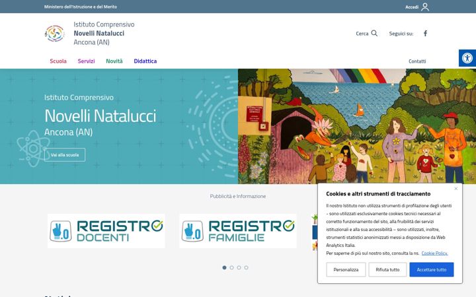Click Rifiuta tutto in the cookie banner
Image resolution: width=476 pixels, height=297 pixels.
pos(387,269)
